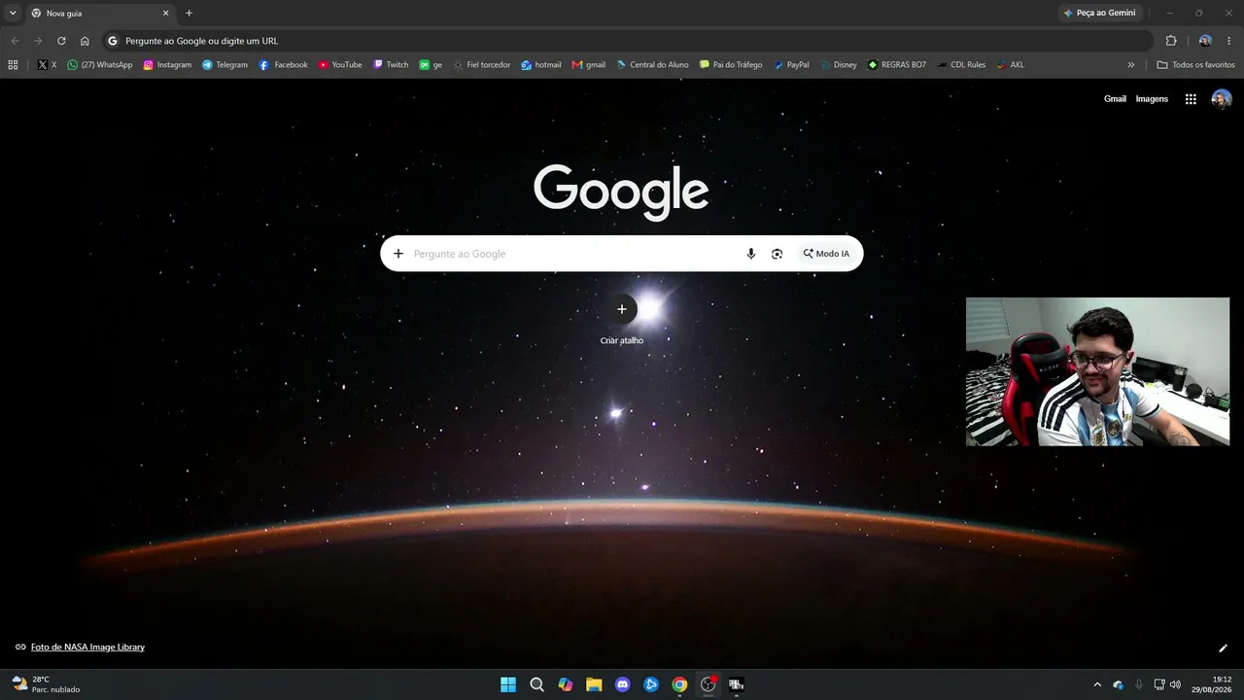Open the WhatsApp bookmark

99,65
